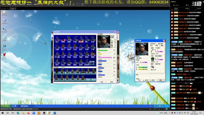Open VMware 虚拟机(M) menu
The image size is (204, 115).
click(x=22, y=4)
